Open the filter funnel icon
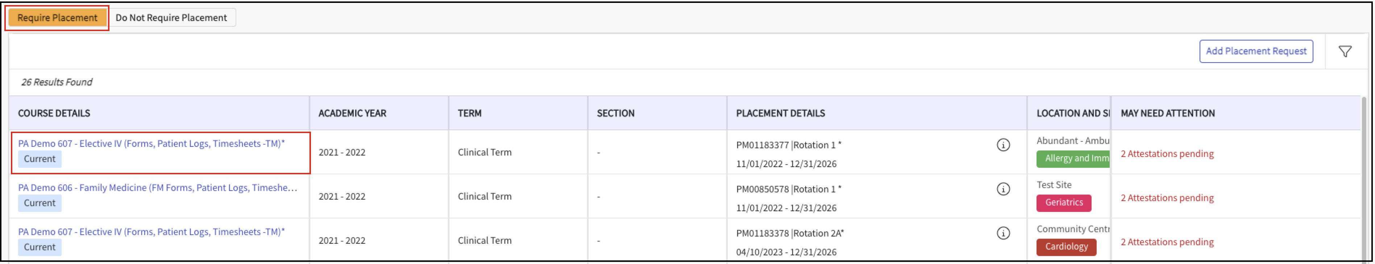 (x=1345, y=51)
